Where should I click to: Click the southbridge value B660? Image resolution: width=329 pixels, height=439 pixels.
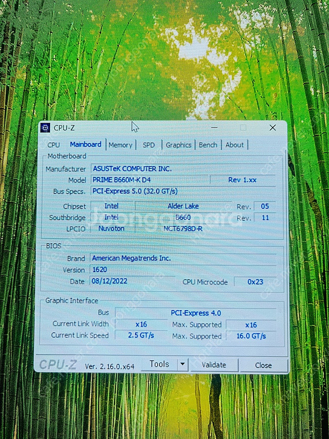[183, 218]
